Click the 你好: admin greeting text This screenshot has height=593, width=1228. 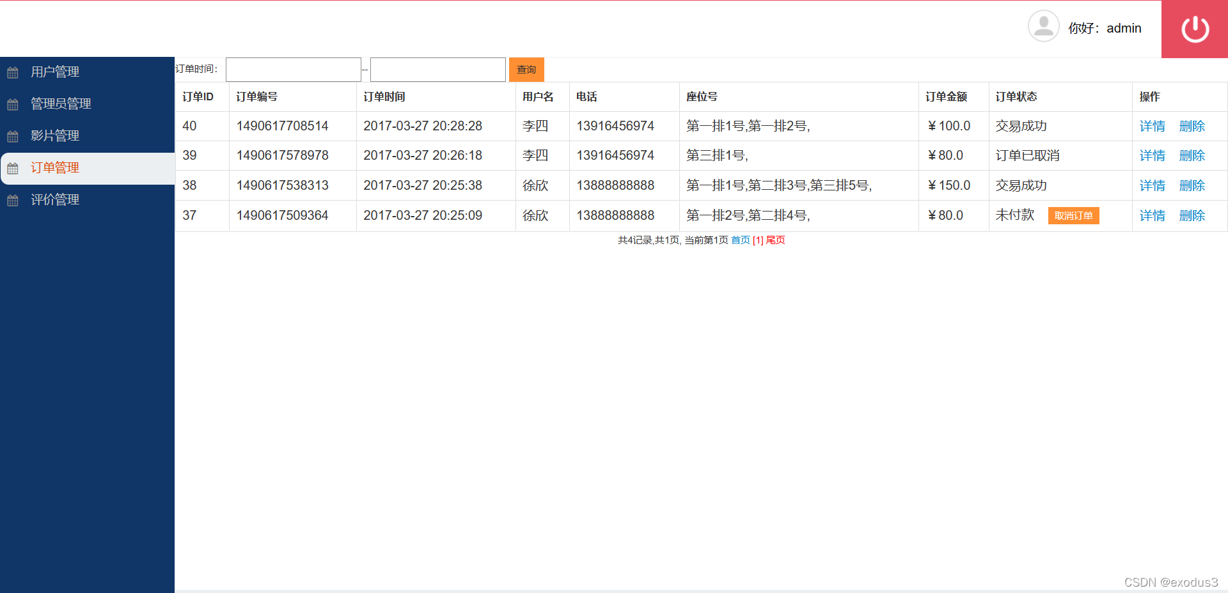click(1105, 28)
